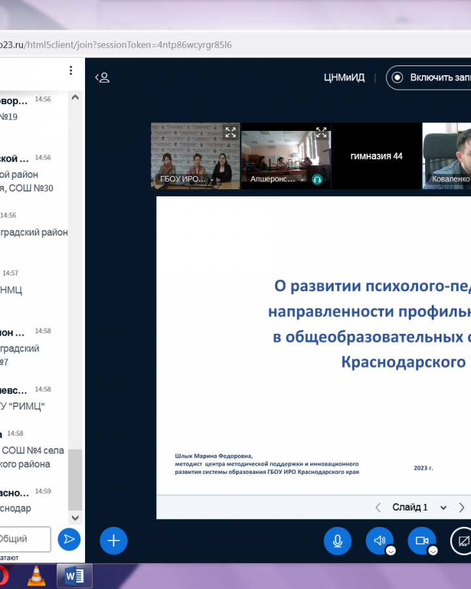The height and width of the screenshot is (589, 471).
Task: Fullscreen the Апшеронск webcam video
Action: coord(321,132)
